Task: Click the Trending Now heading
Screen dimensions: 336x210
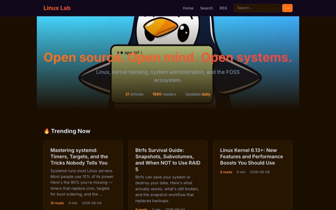Action: click(x=71, y=131)
